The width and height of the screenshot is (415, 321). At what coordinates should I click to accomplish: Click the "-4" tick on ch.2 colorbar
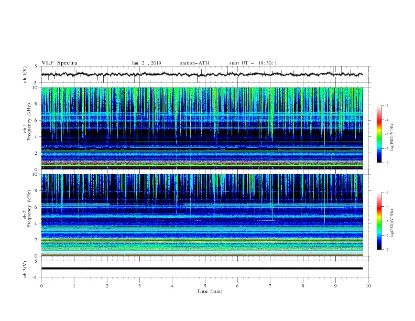pyautogui.click(x=386, y=207)
